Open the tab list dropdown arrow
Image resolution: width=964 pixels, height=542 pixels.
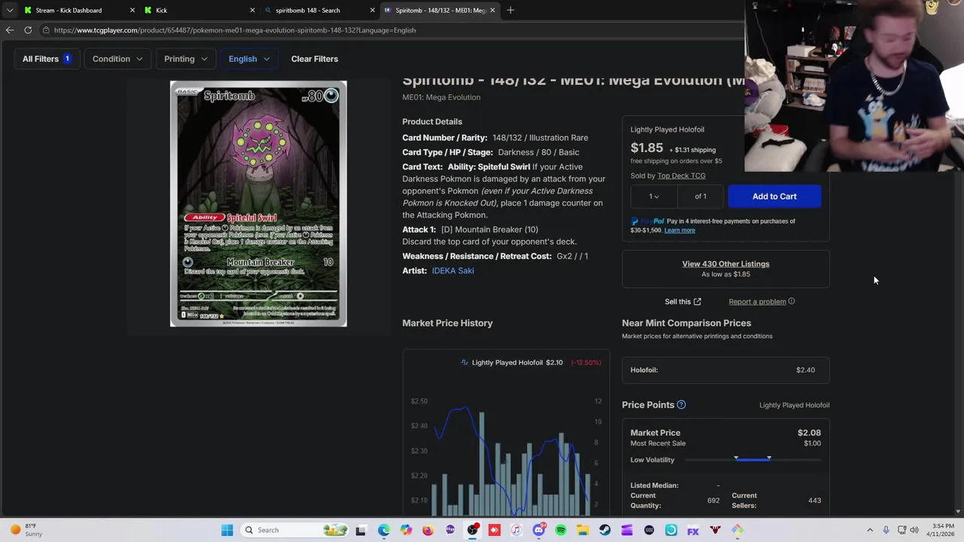coord(10,11)
